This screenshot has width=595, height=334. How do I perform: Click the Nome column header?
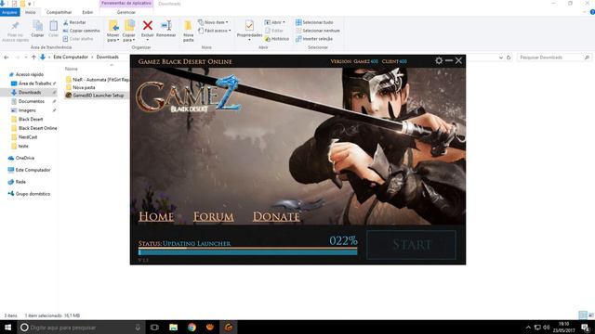coord(72,69)
